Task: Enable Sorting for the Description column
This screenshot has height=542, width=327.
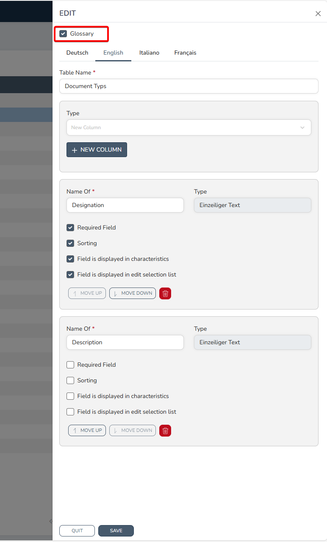Action: click(x=71, y=381)
